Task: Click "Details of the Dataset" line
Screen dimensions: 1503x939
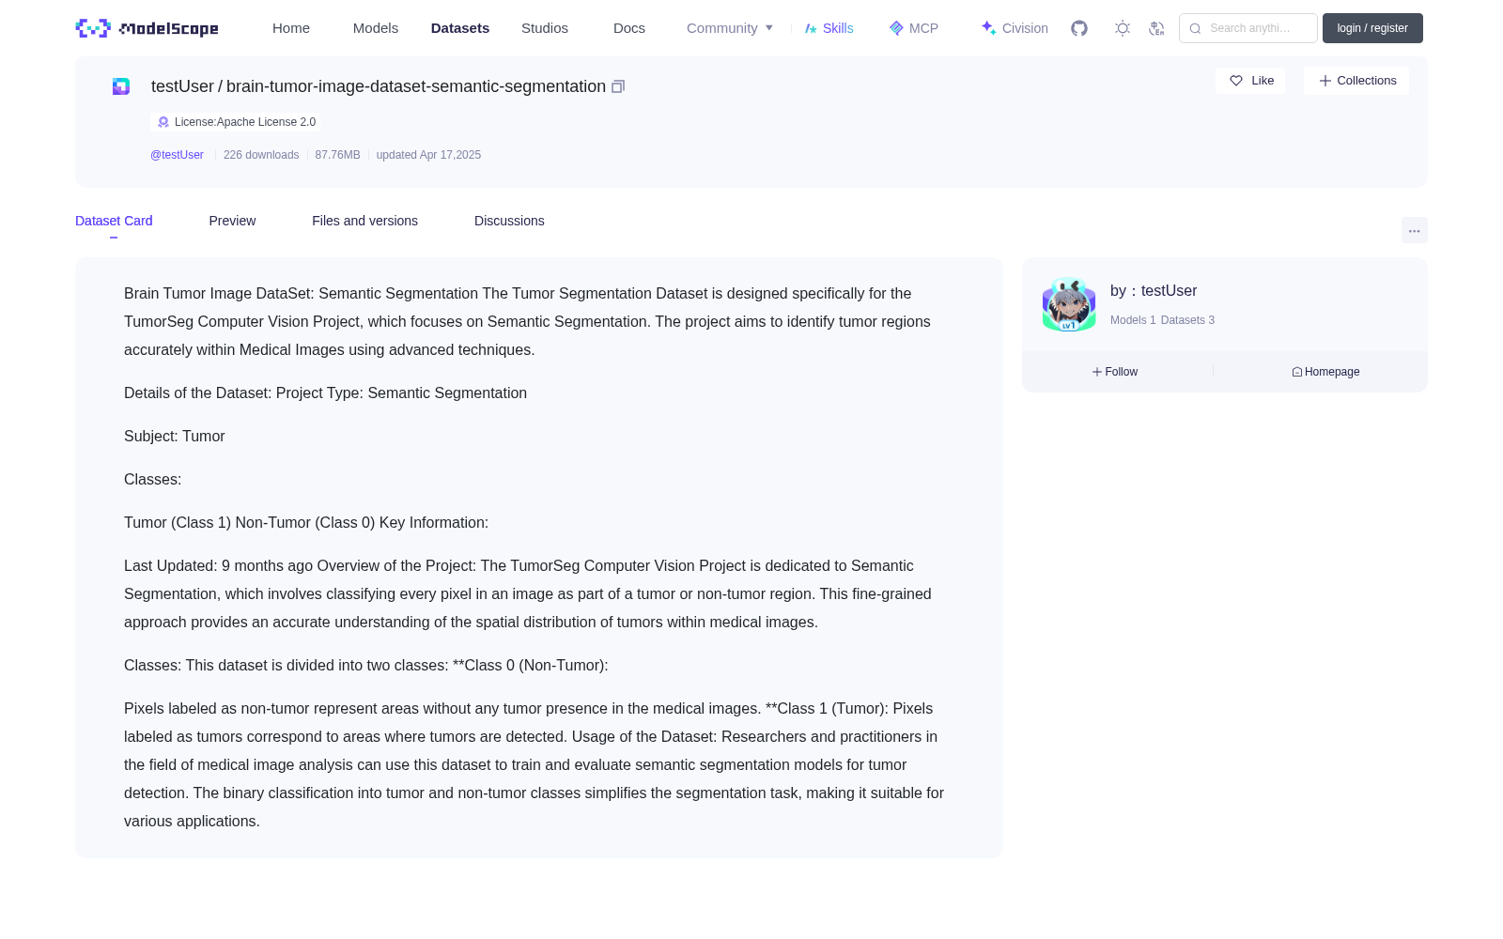Action: (x=325, y=393)
